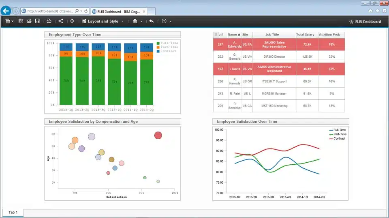Click the browser Back button
This screenshot has width=389, height=218.
point(6,11)
